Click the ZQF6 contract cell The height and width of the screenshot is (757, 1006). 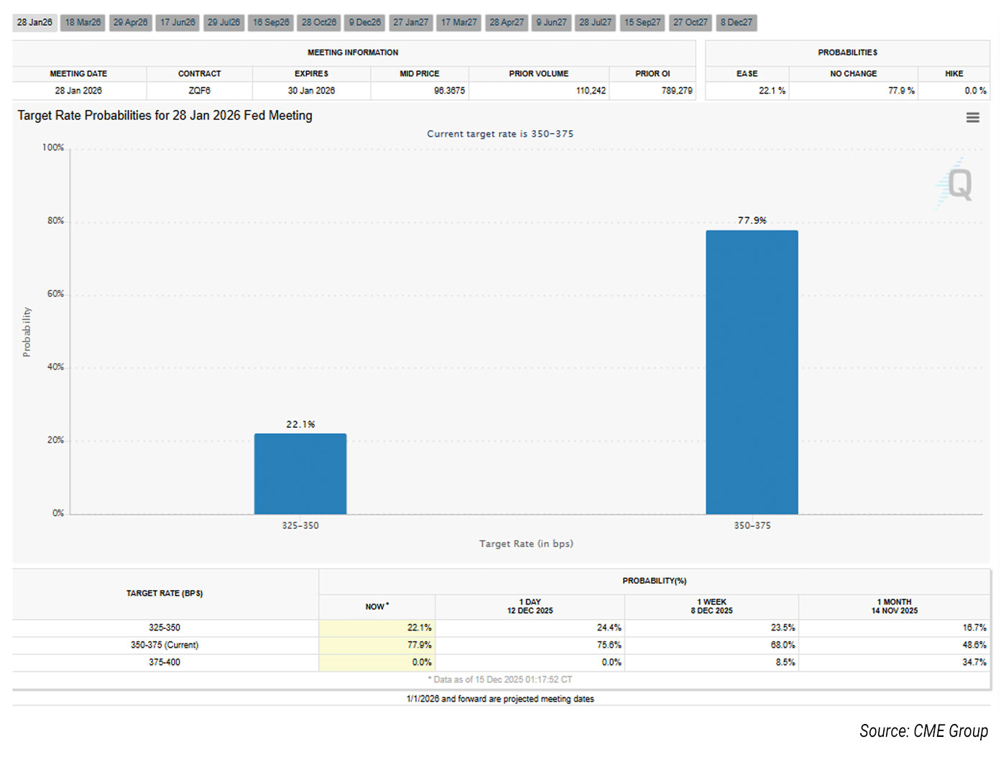[x=199, y=91]
